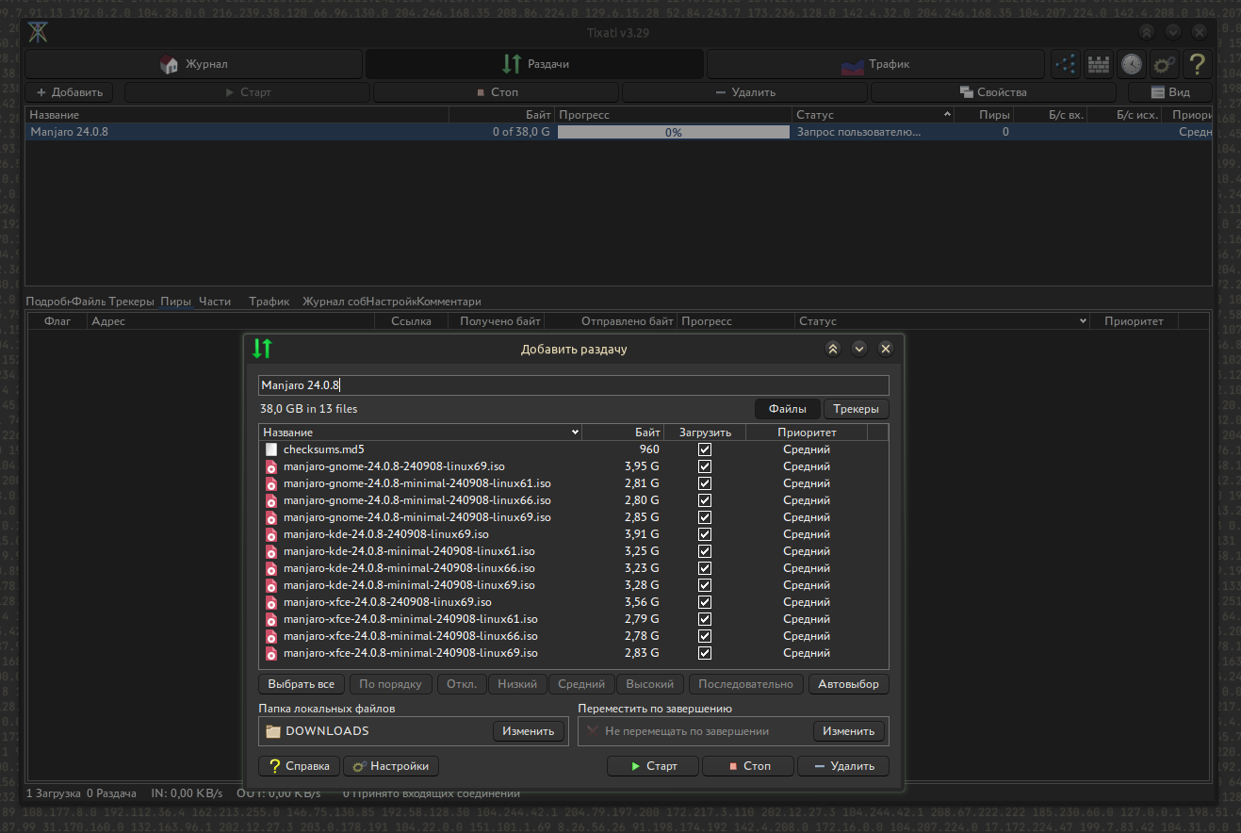Click disc icon of manjaro-gnome-24.0.8-240908-linux69.iso

[x=271, y=466]
